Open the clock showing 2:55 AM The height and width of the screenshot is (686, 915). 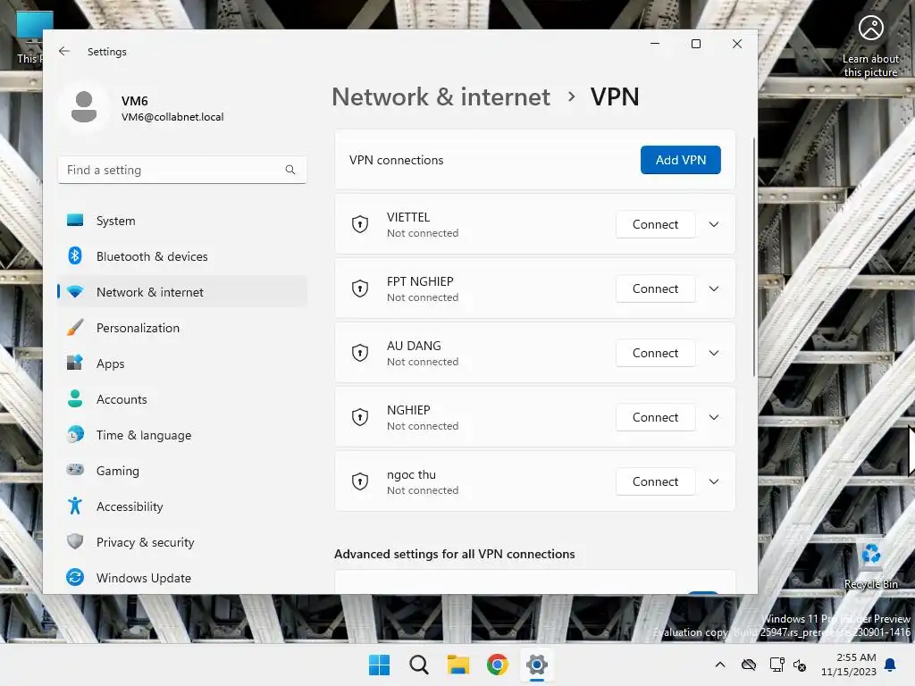coord(849,665)
